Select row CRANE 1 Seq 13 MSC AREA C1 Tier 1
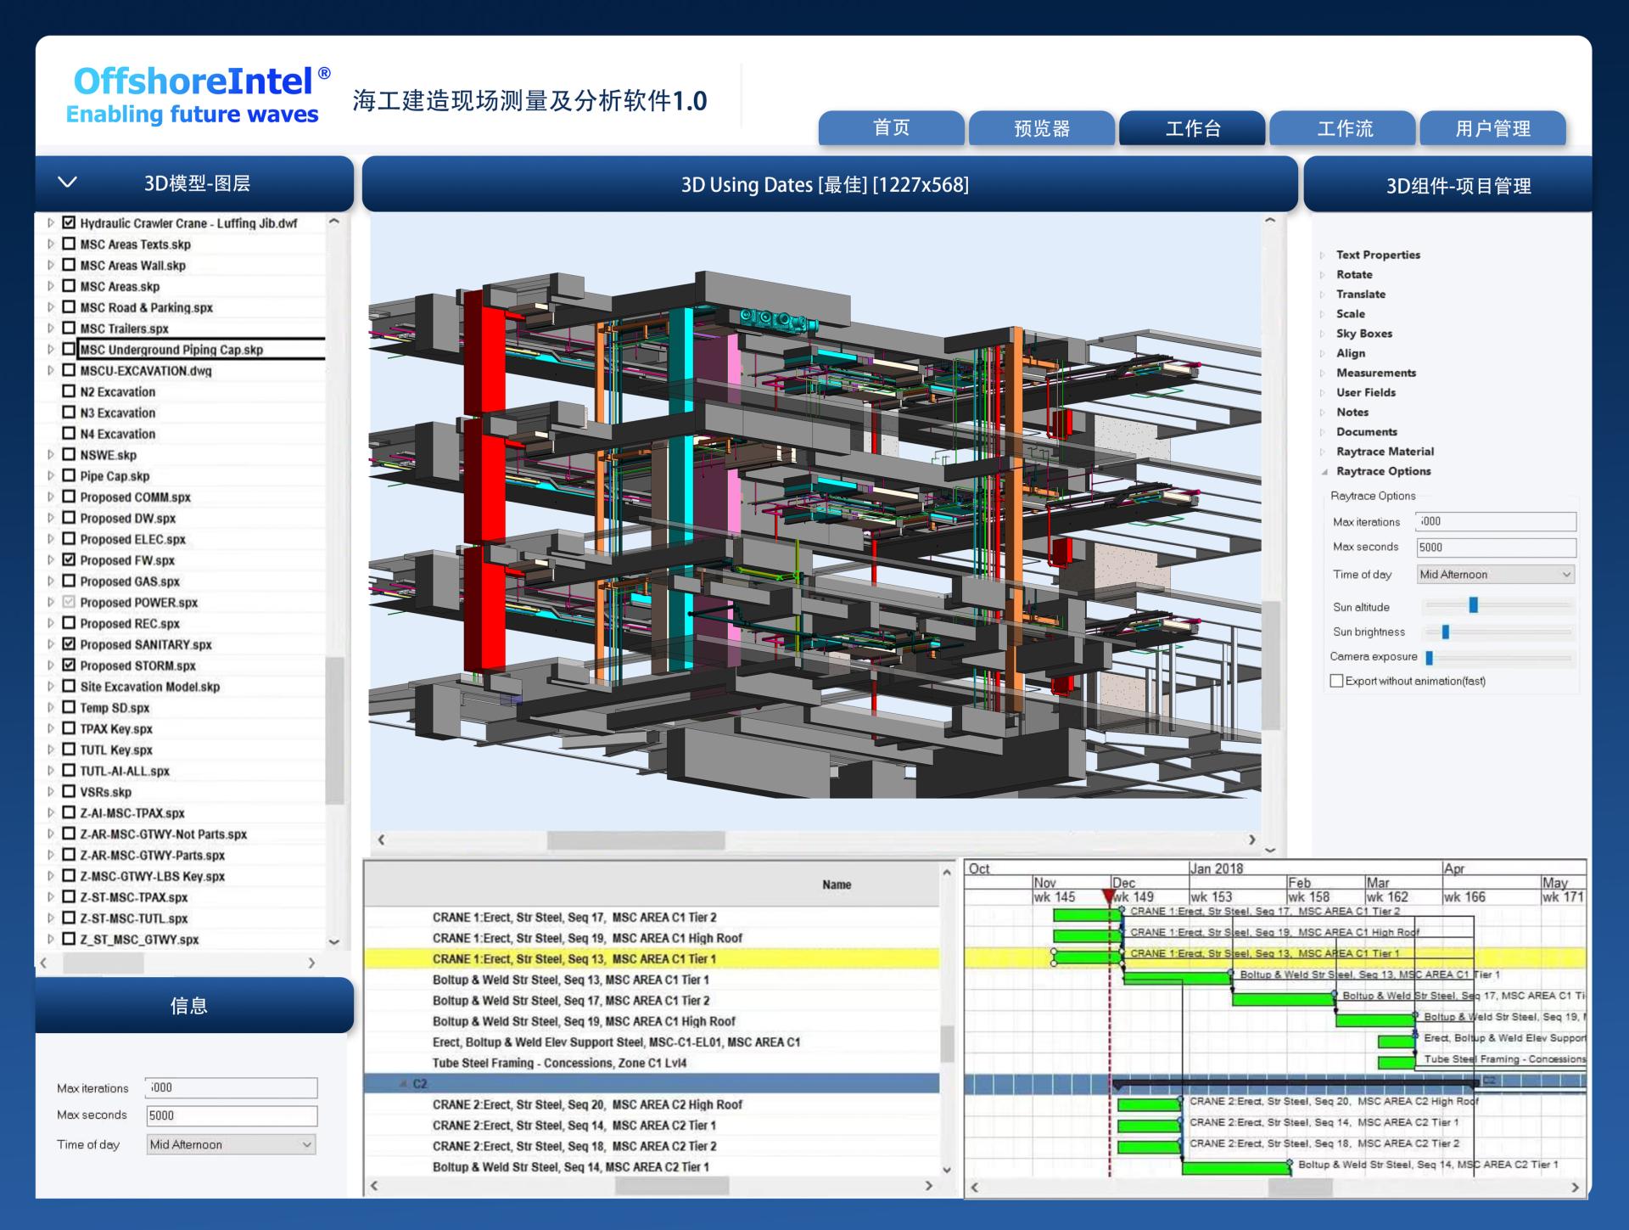Viewport: 1629px width, 1230px height. point(652,958)
